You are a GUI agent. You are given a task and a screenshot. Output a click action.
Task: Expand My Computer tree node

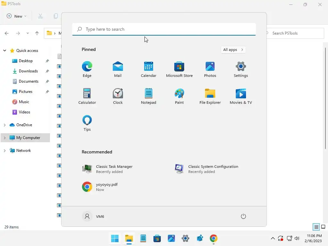point(4,138)
